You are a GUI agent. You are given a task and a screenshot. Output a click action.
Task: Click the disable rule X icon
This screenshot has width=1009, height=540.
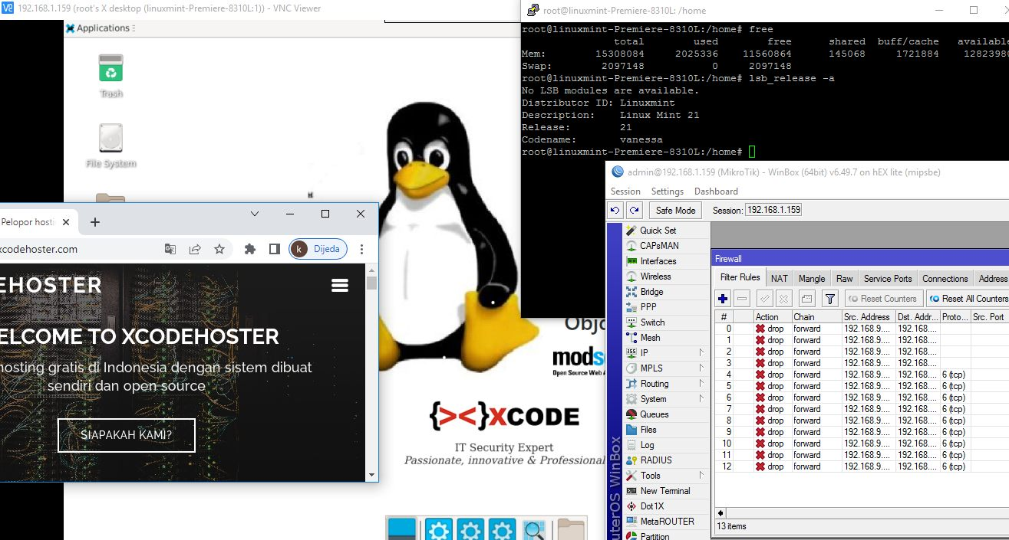coord(783,299)
